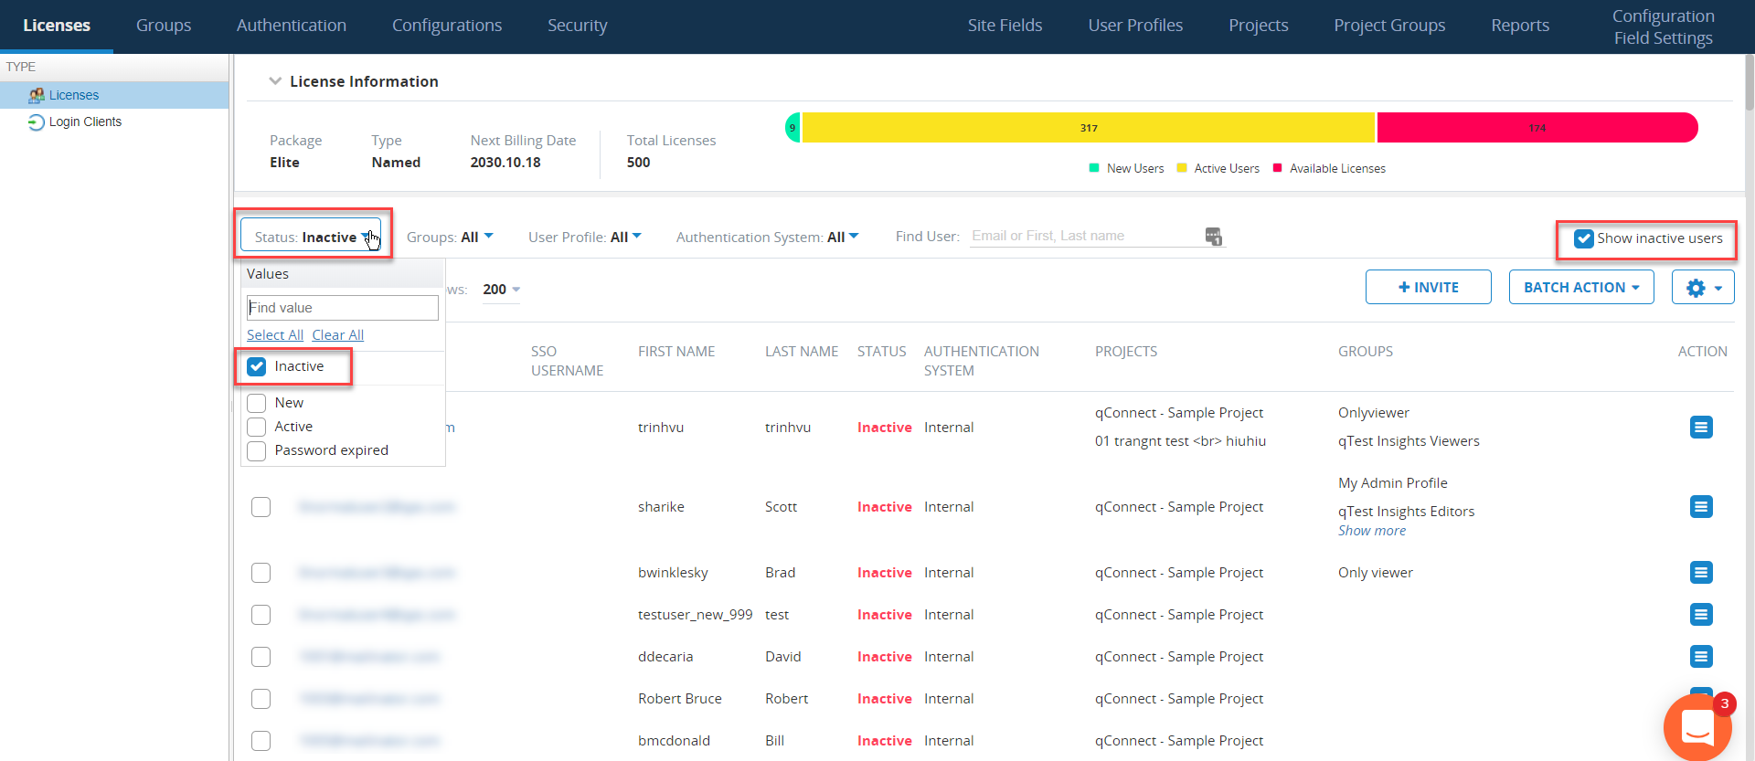The image size is (1755, 761).
Task: Click the Find User search icon
Action: click(1213, 237)
